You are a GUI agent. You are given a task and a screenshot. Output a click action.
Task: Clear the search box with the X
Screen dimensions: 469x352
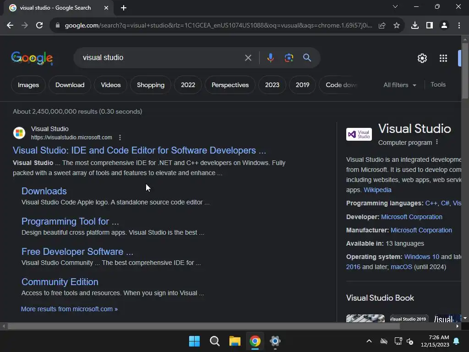point(248,58)
